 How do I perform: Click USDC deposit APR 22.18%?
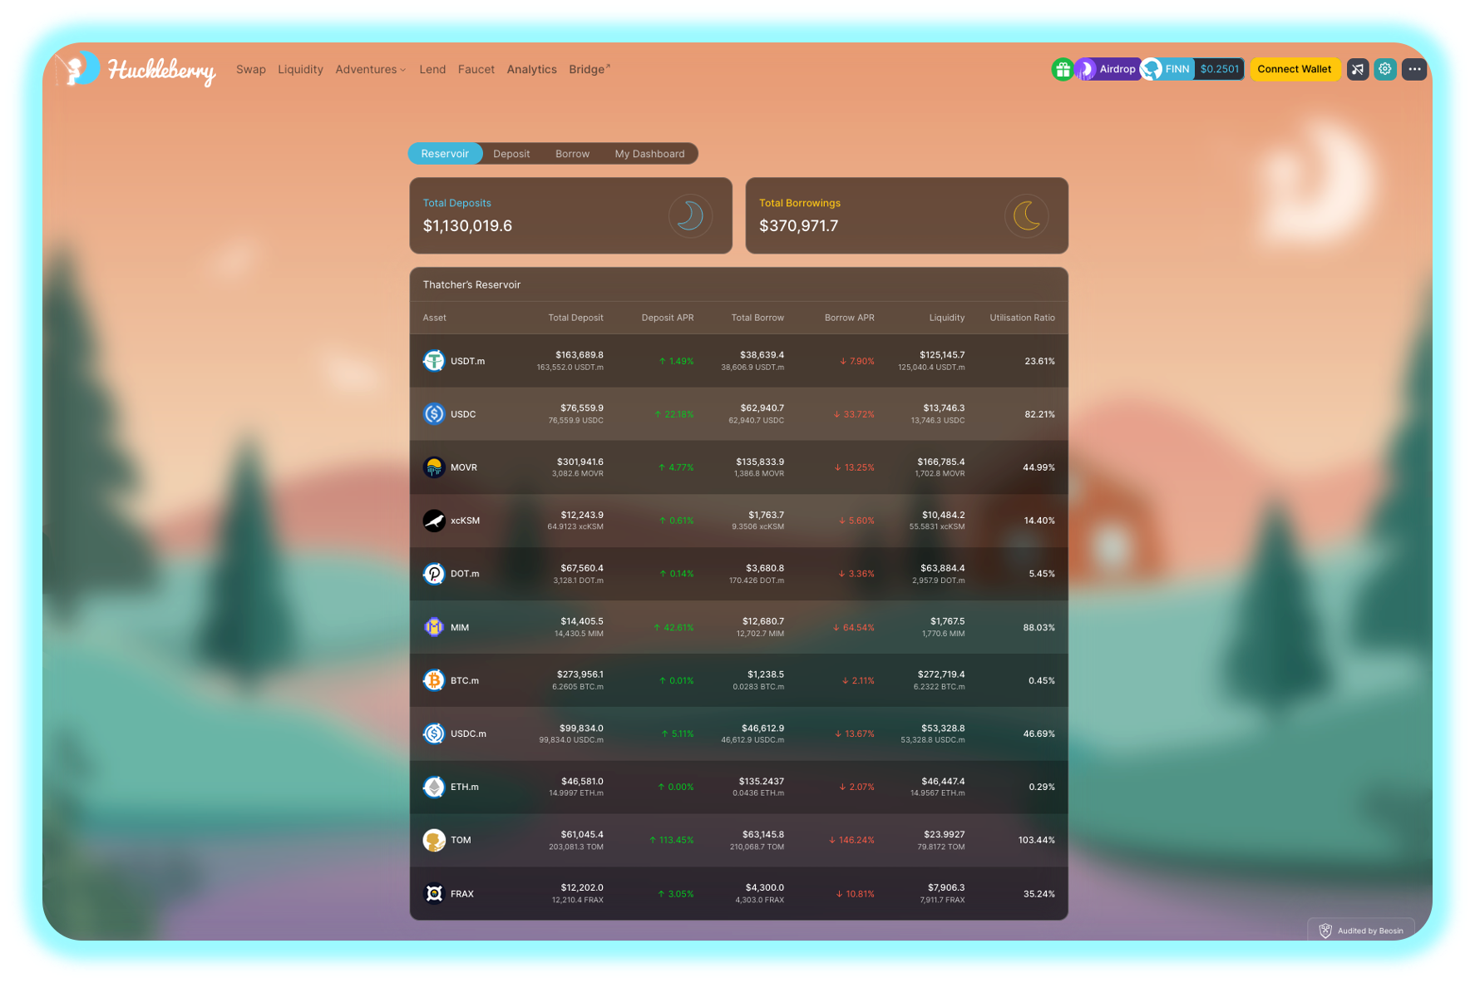point(674,414)
